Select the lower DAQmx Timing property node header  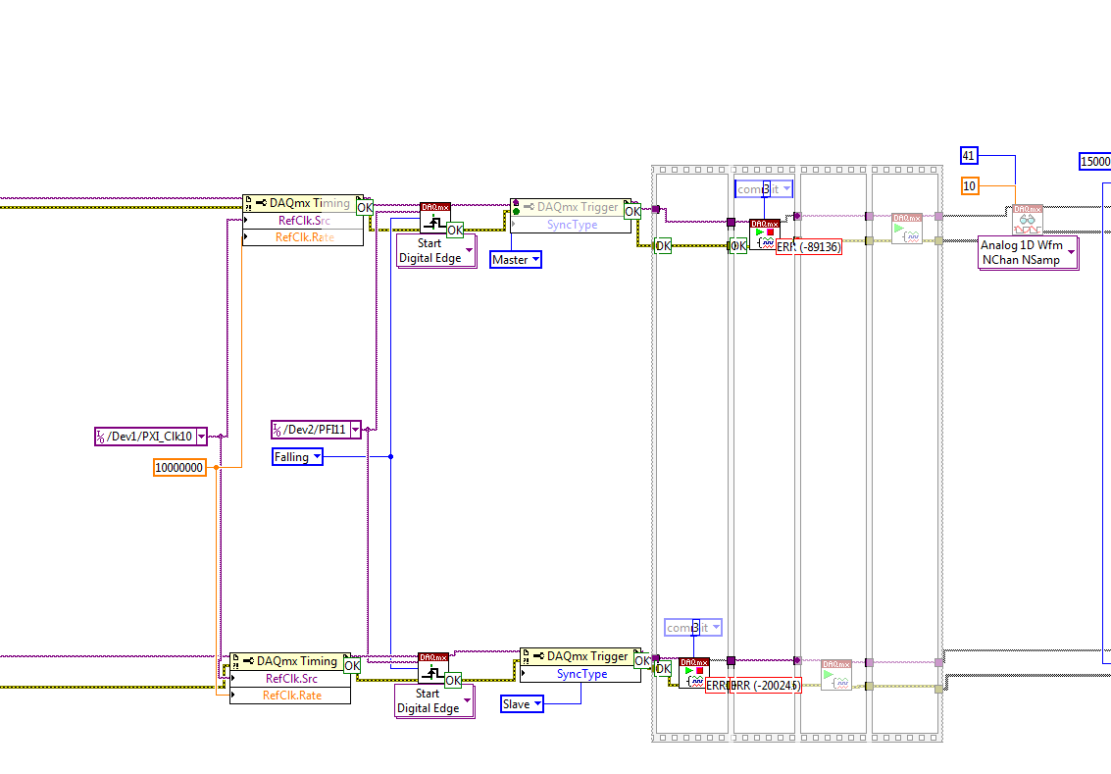click(290, 661)
